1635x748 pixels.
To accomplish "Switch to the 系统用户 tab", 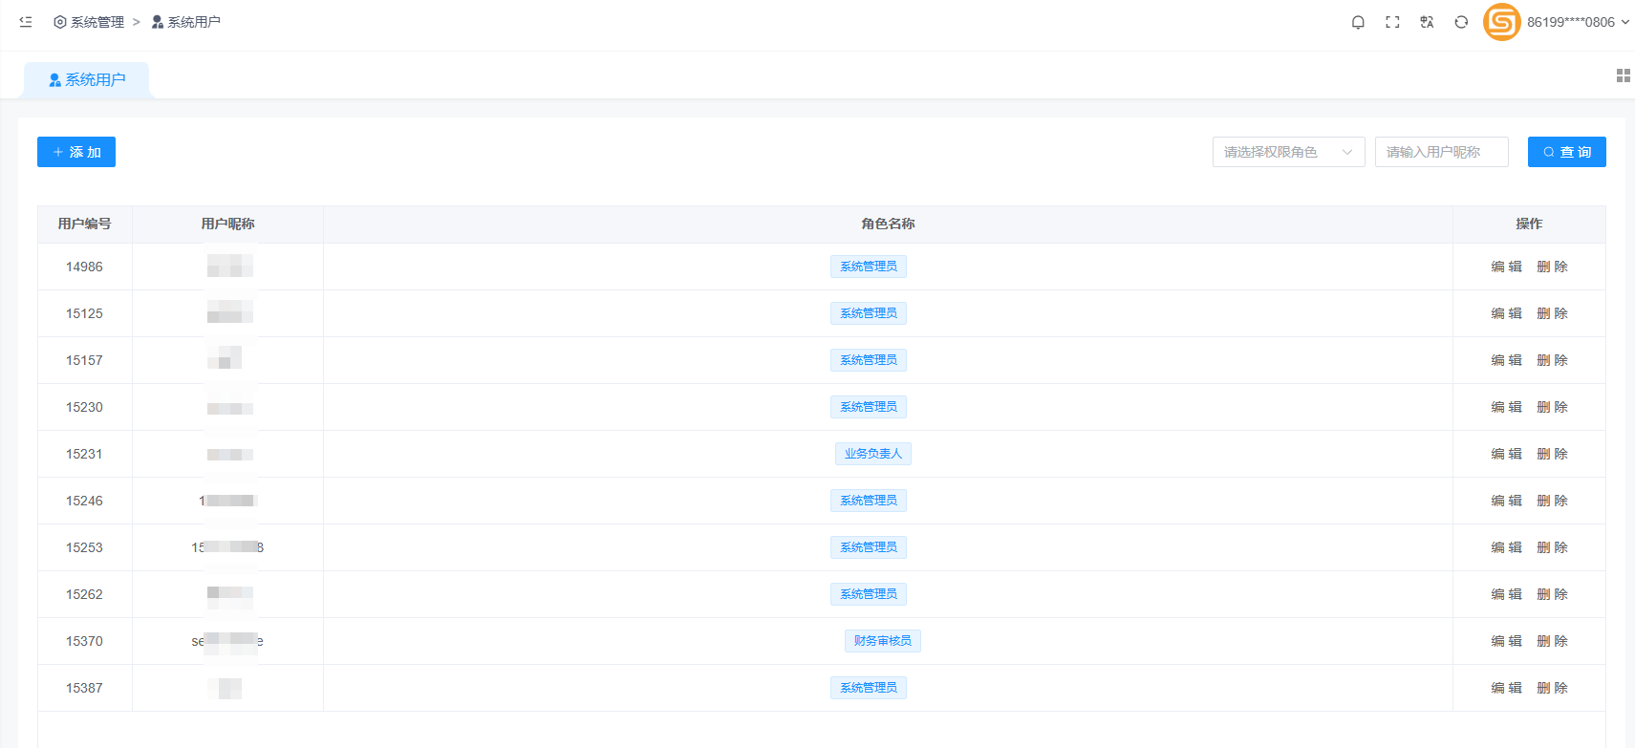I will pos(87,80).
